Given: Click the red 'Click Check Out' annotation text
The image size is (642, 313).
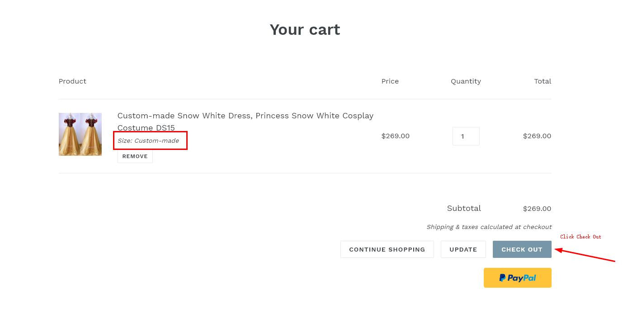Looking at the screenshot, I should coord(581,237).
